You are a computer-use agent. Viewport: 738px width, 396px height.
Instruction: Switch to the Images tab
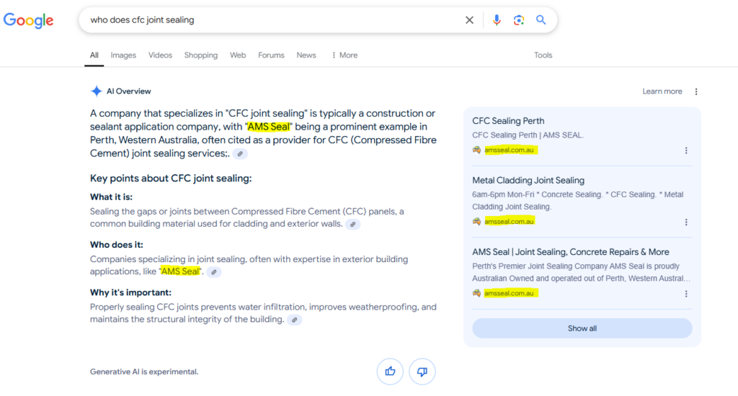(x=123, y=55)
